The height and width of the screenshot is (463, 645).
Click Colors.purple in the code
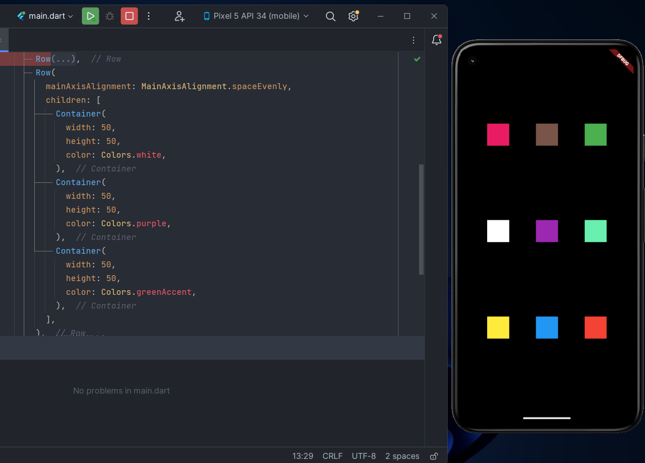[x=134, y=224]
